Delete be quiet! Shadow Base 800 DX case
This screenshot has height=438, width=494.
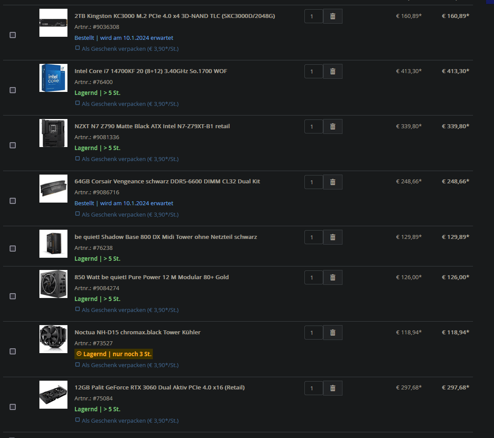pyautogui.click(x=333, y=237)
